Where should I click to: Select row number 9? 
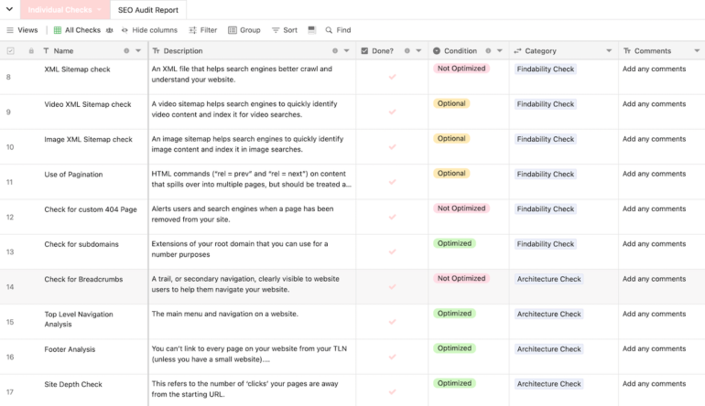point(8,112)
